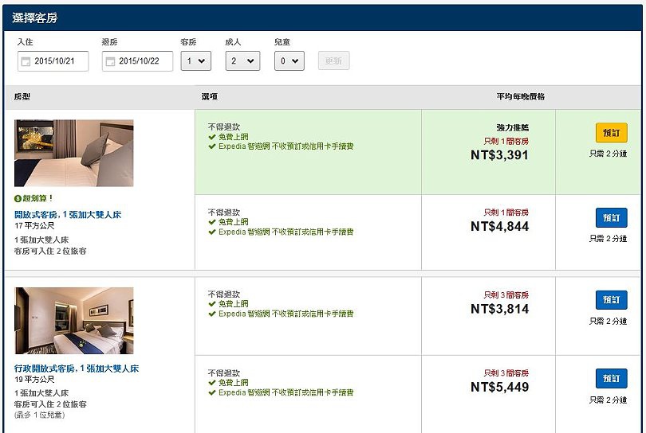Click the check-in calendar icon
The image size is (646, 433).
click(x=26, y=61)
